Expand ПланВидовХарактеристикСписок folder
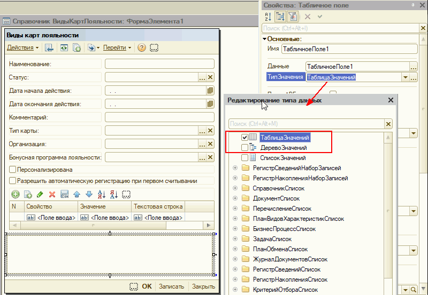The height and width of the screenshot is (295, 428). pos(235,219)
